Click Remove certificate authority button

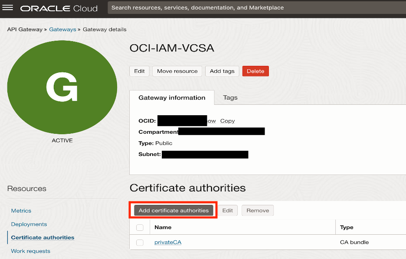pyautogui.click(x=258, y=210)
